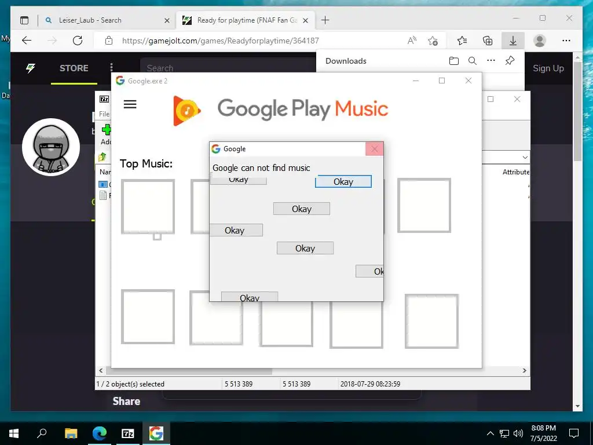The height and width of the screenshot is (445, 593).
Task: Open the Tab actions menu in Edge
Action: tap(24, 20)
